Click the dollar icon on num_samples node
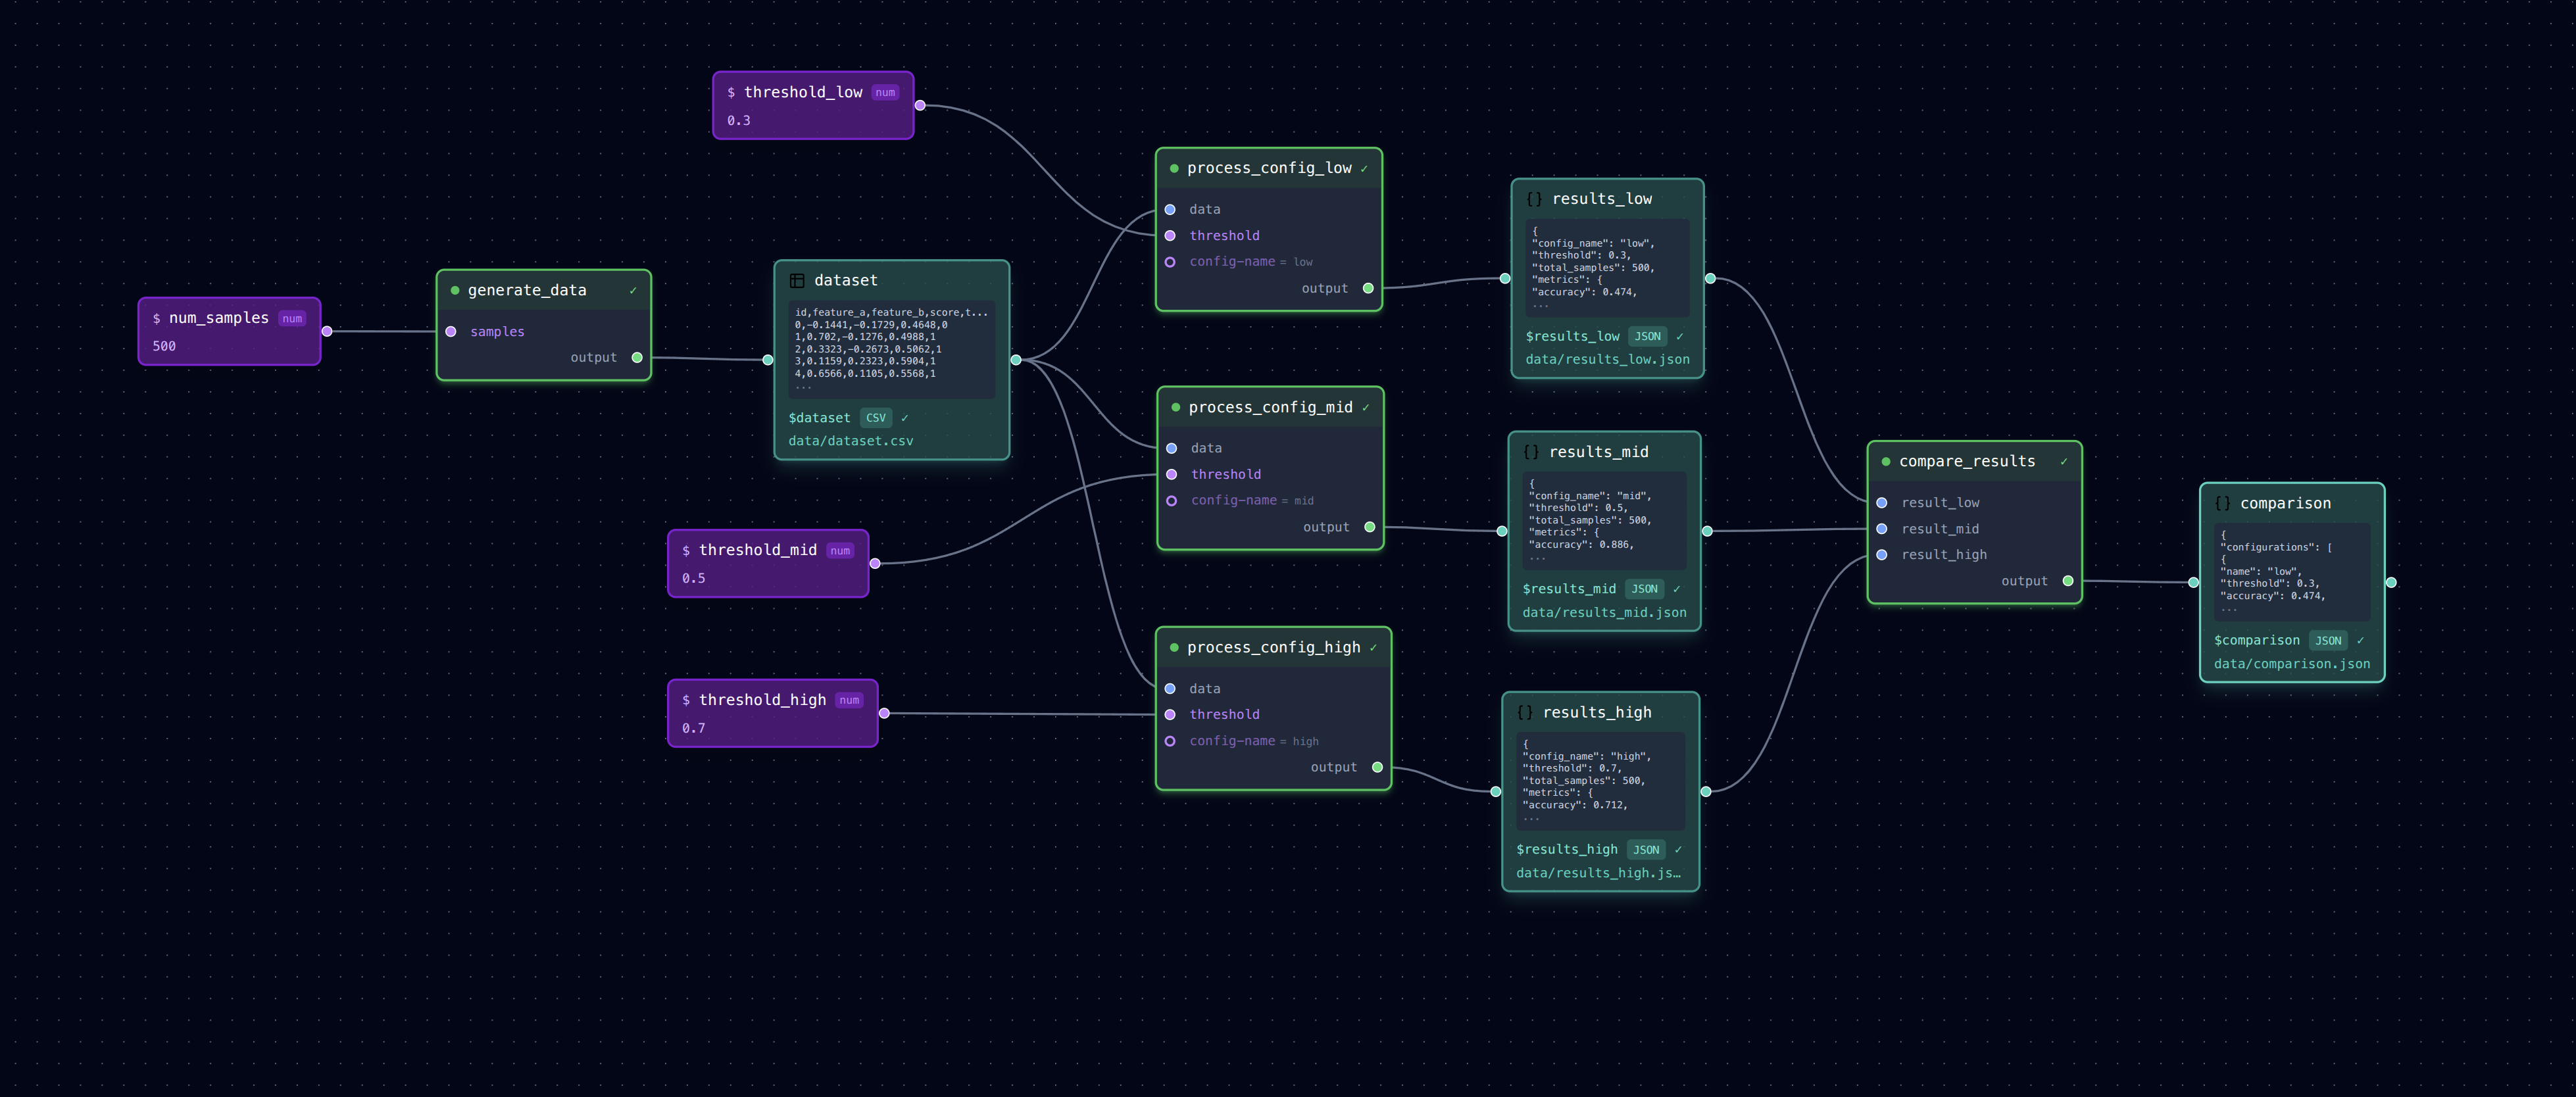Image resolution: width=2576 pixels, height=1097 pixels. [x=156, y=319]
